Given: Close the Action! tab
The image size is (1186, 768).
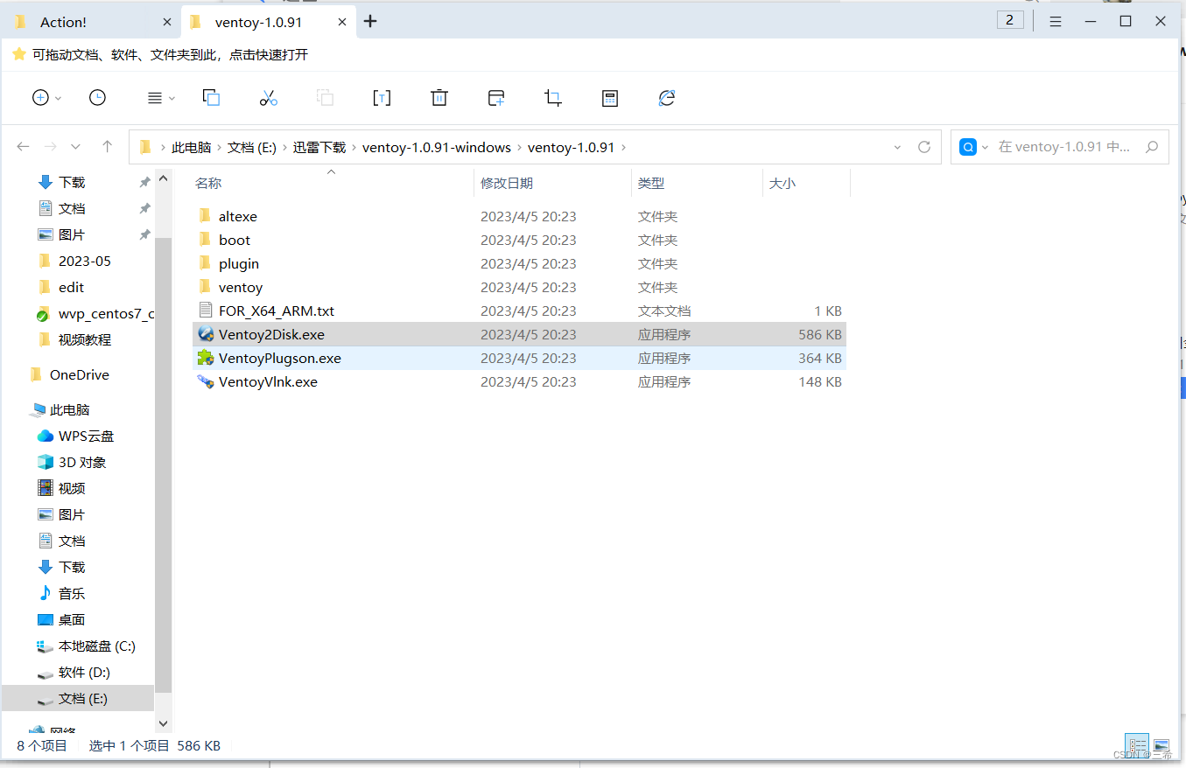Looking at the screenshot, I should (167, 22).
